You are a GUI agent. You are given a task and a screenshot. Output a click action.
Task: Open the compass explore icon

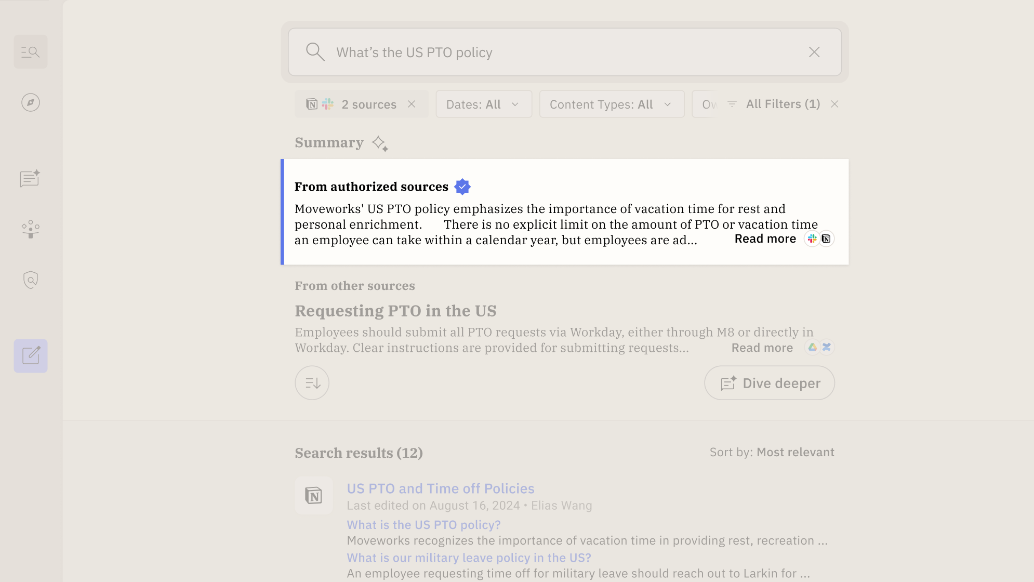pos(30,102)
